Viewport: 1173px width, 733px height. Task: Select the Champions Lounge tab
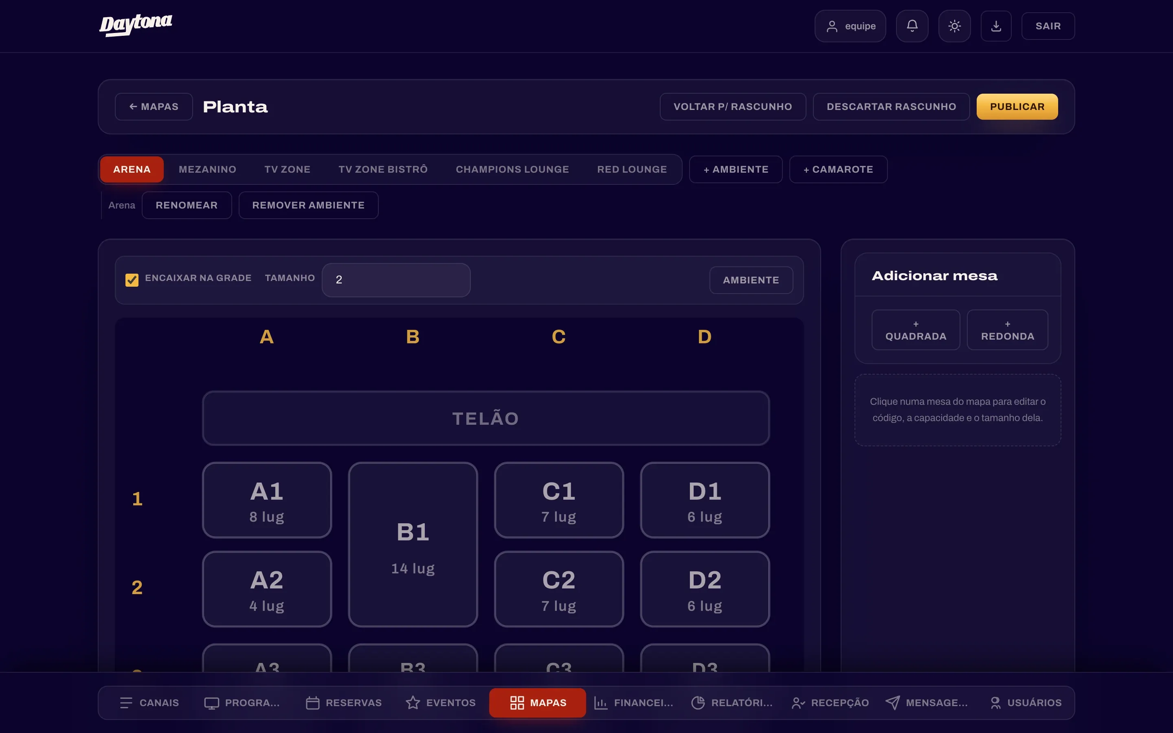click(512, 169)
